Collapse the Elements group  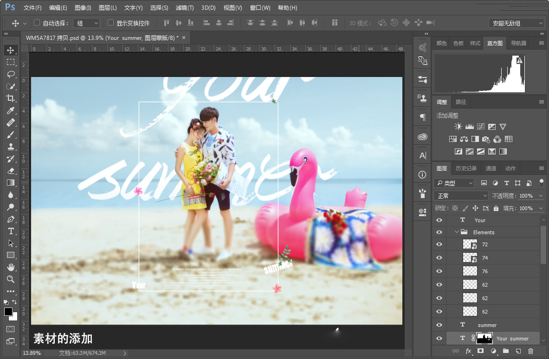(457, 232)
